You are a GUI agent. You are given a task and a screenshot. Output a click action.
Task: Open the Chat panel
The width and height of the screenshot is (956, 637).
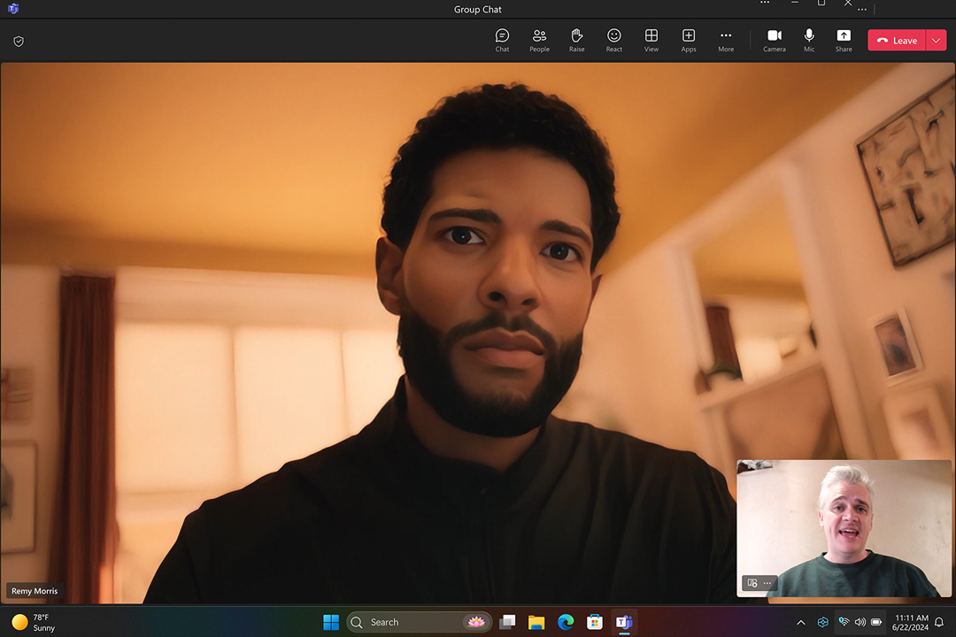[x=502, y=39]
